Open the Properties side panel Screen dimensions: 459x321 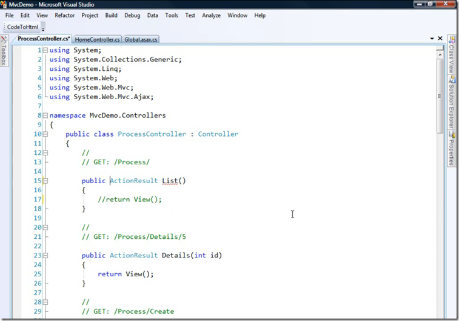pyautogui.click(x=452, y=149)
